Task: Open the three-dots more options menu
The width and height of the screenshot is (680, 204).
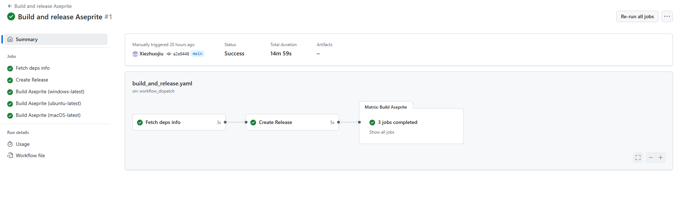Action: pyautogui.click(x=667, y=16)
